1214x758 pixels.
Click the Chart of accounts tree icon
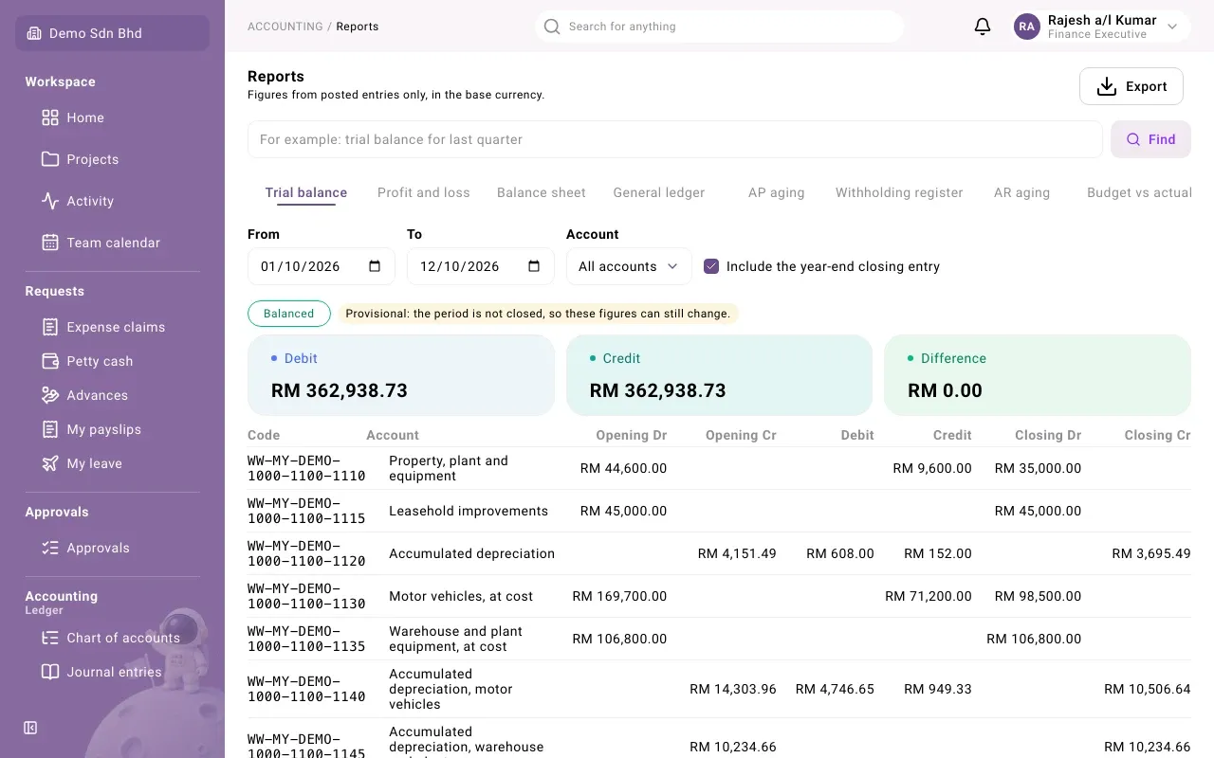coord(50,638)
